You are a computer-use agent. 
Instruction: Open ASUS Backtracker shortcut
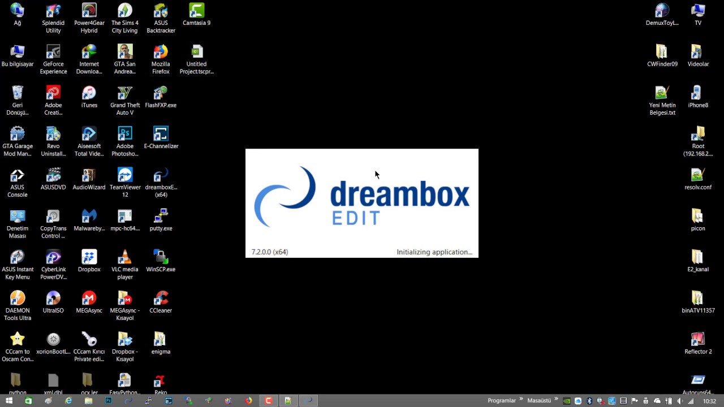pyautogui.click(x=161, y=18)
